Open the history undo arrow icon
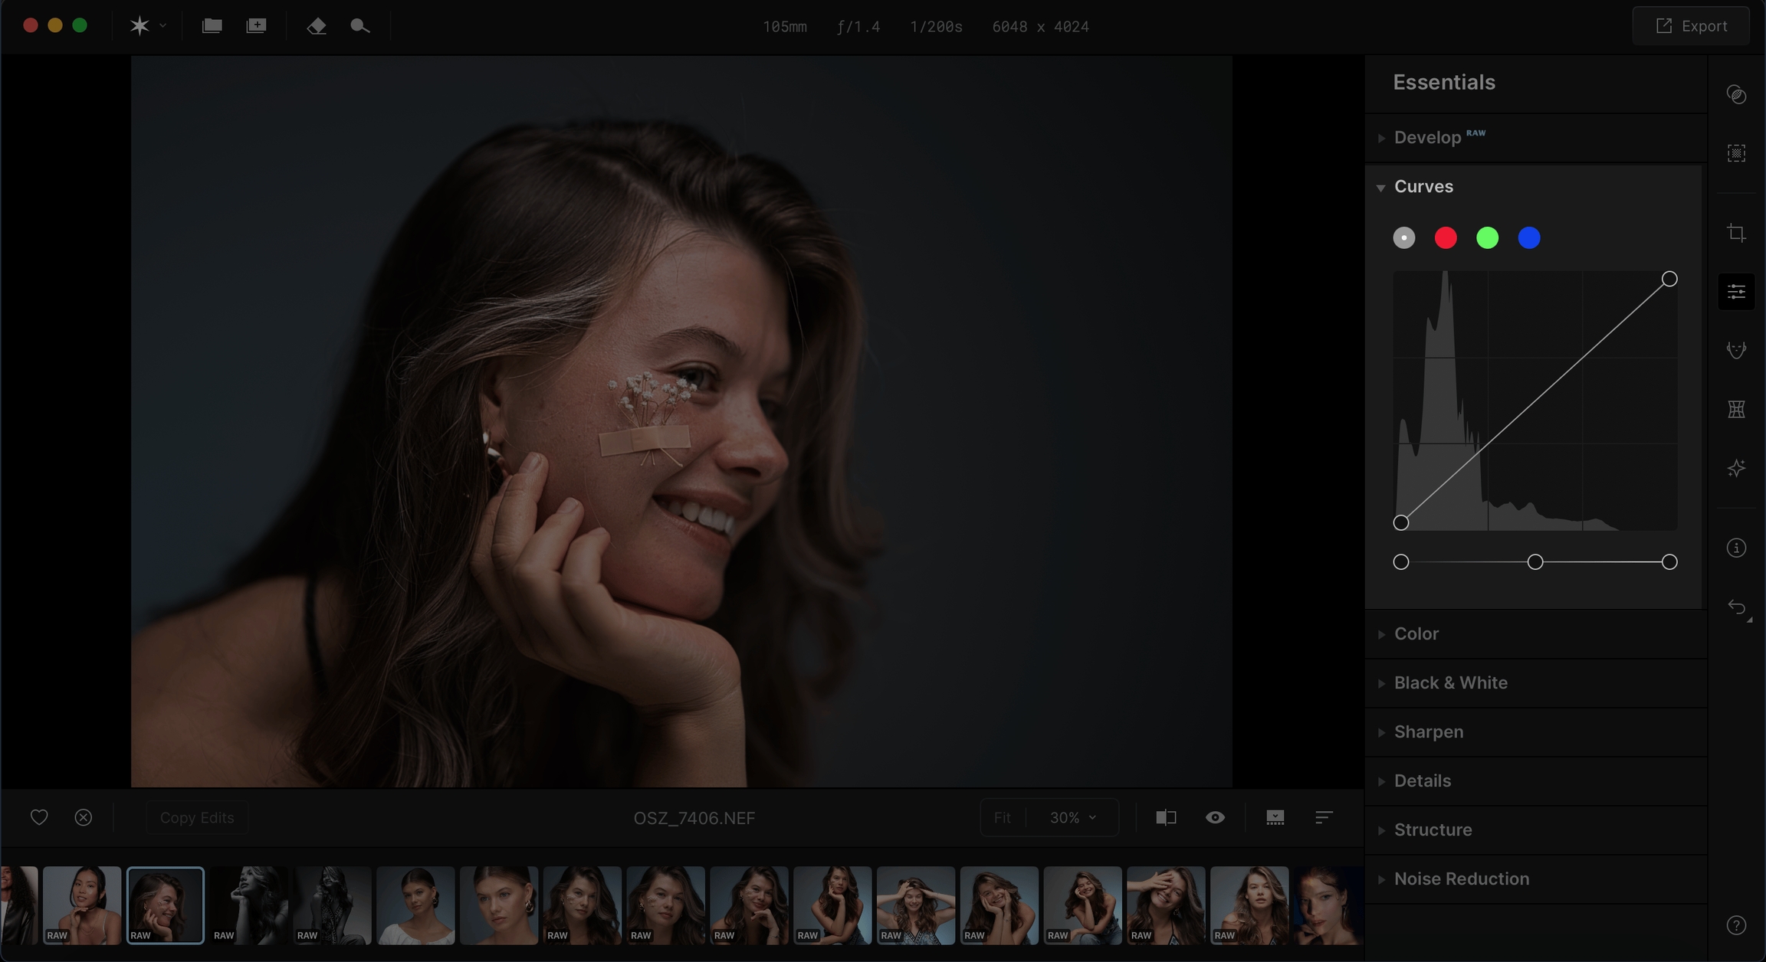 (1736, 608)
